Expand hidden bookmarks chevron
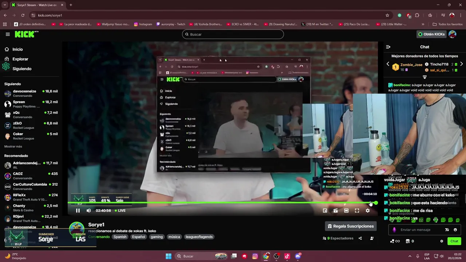 click(x=423, y=24)
